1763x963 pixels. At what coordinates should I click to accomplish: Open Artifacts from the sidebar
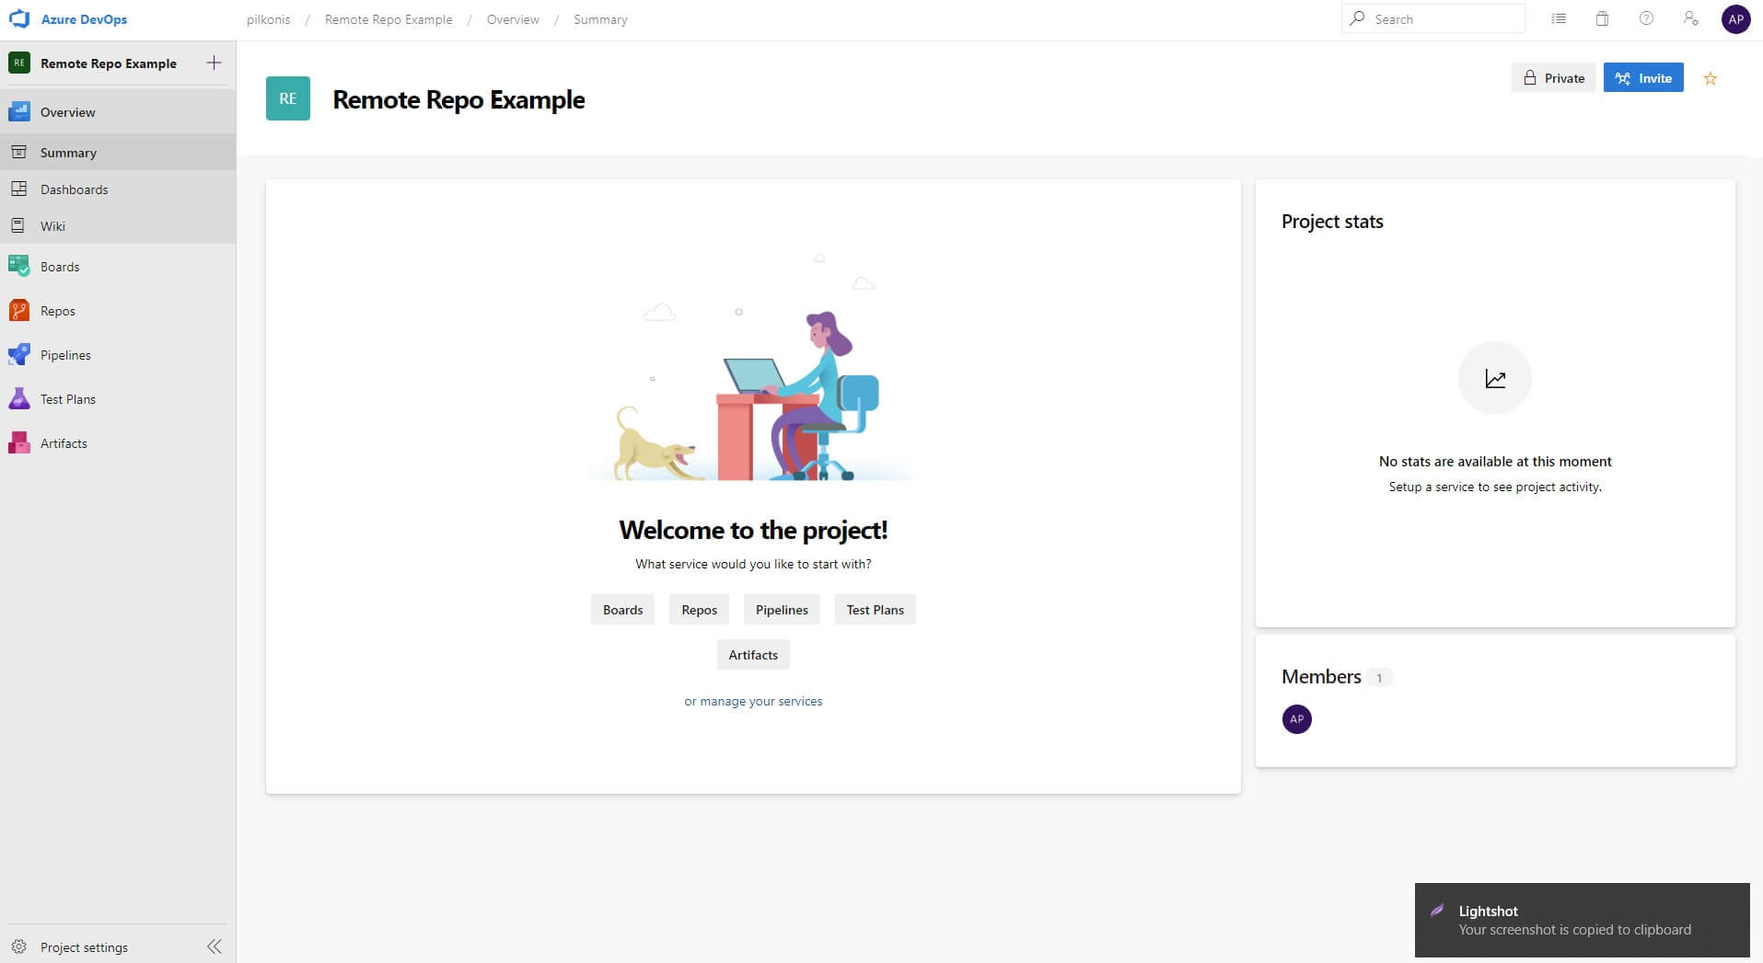pos(118,443)
